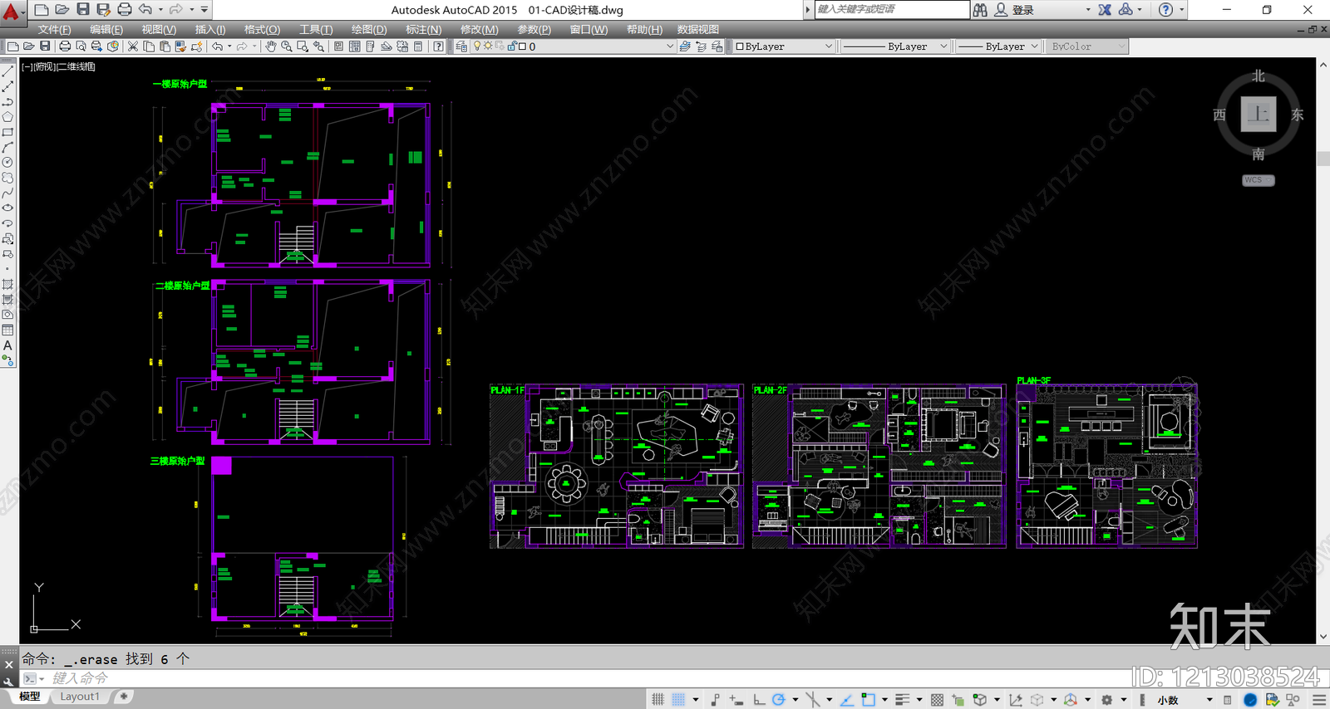Switch to the Layout1 tab
The image size is (1330, 709).
[x=80, y=697]
